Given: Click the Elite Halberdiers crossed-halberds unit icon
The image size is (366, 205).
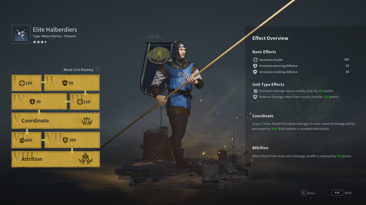Looking at the screenshot, I should [x=21, y=34].
